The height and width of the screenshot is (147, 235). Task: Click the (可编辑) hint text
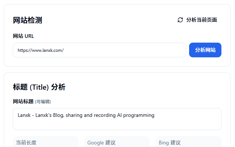coord(43,102)
